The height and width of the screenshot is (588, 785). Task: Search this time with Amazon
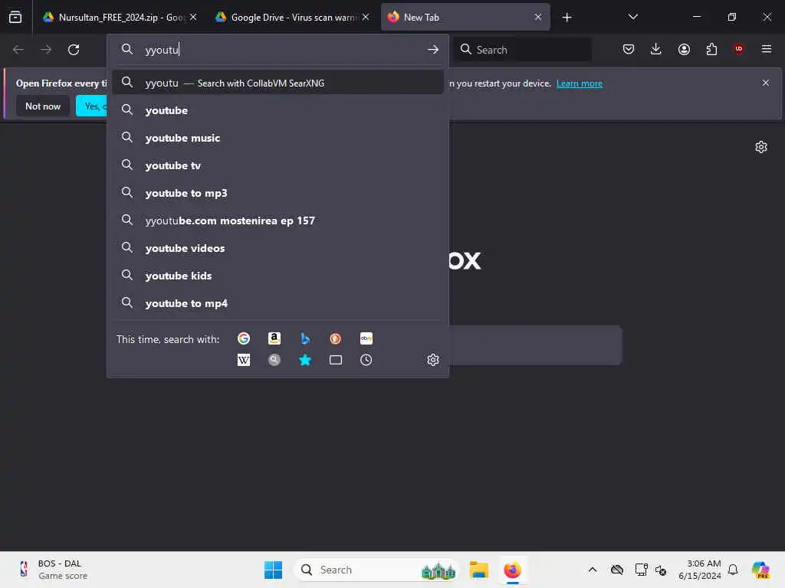click(274, 338)
